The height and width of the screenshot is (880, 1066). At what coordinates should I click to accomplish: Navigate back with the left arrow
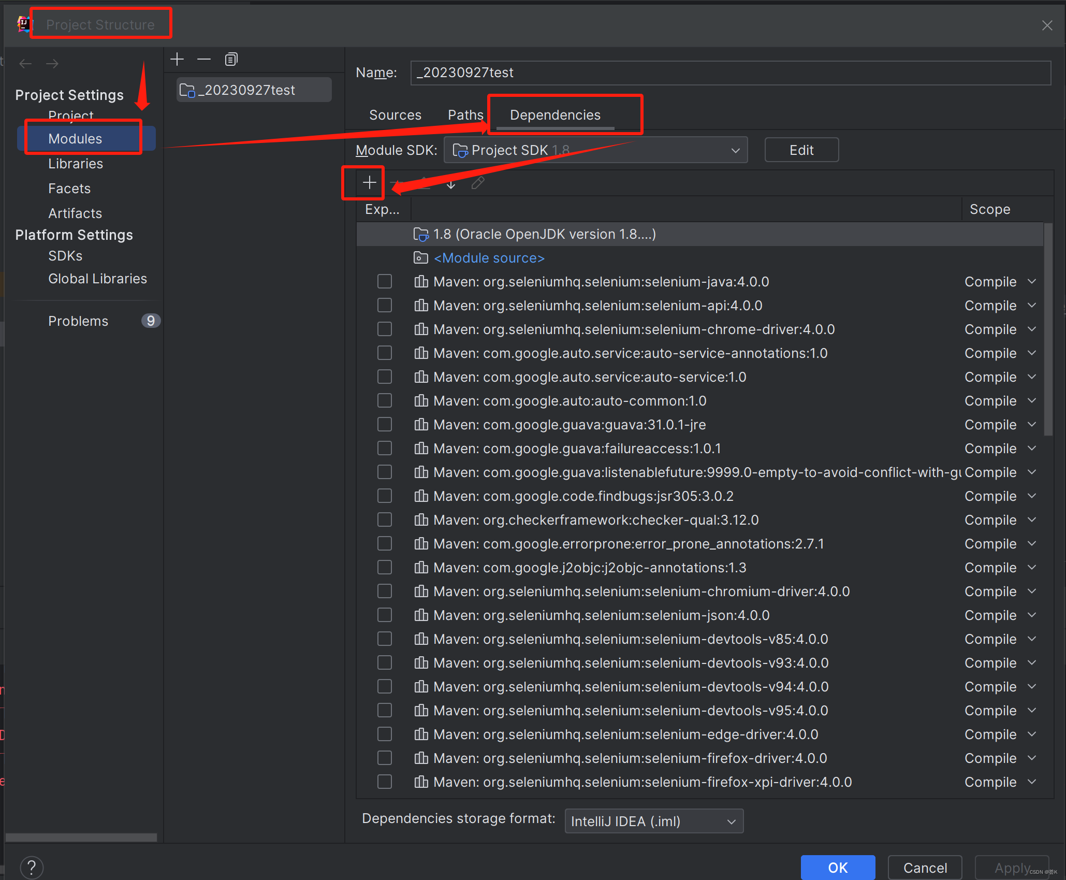(x=25, y=64)
